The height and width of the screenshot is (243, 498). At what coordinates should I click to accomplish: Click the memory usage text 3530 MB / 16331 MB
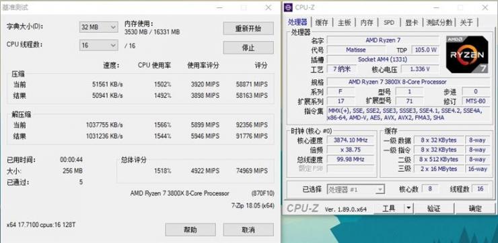(x=152, y=32)
